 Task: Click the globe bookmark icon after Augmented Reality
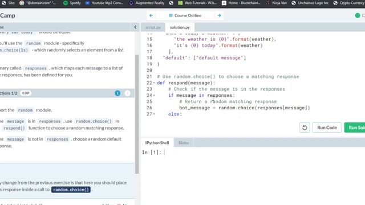point(171,3)
